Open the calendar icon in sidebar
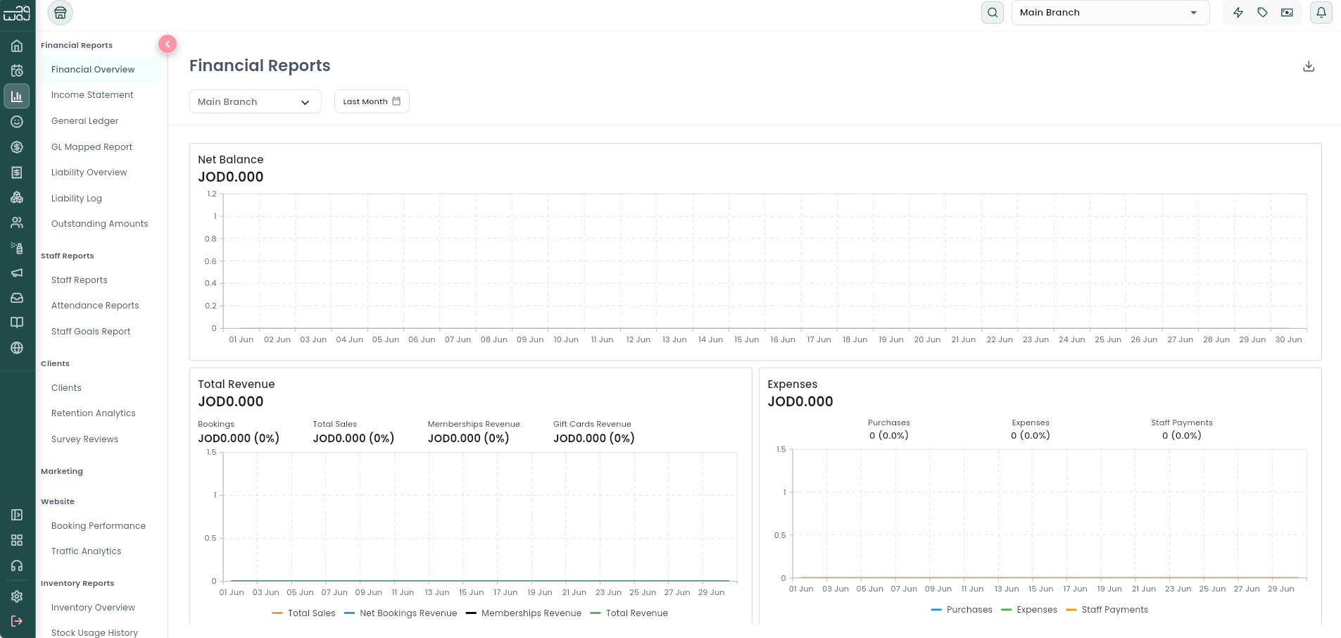This screenshot has height=638, width=1341. pos(17,70)
